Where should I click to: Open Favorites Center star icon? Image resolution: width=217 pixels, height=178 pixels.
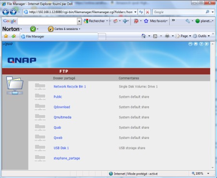coord(6,36)
